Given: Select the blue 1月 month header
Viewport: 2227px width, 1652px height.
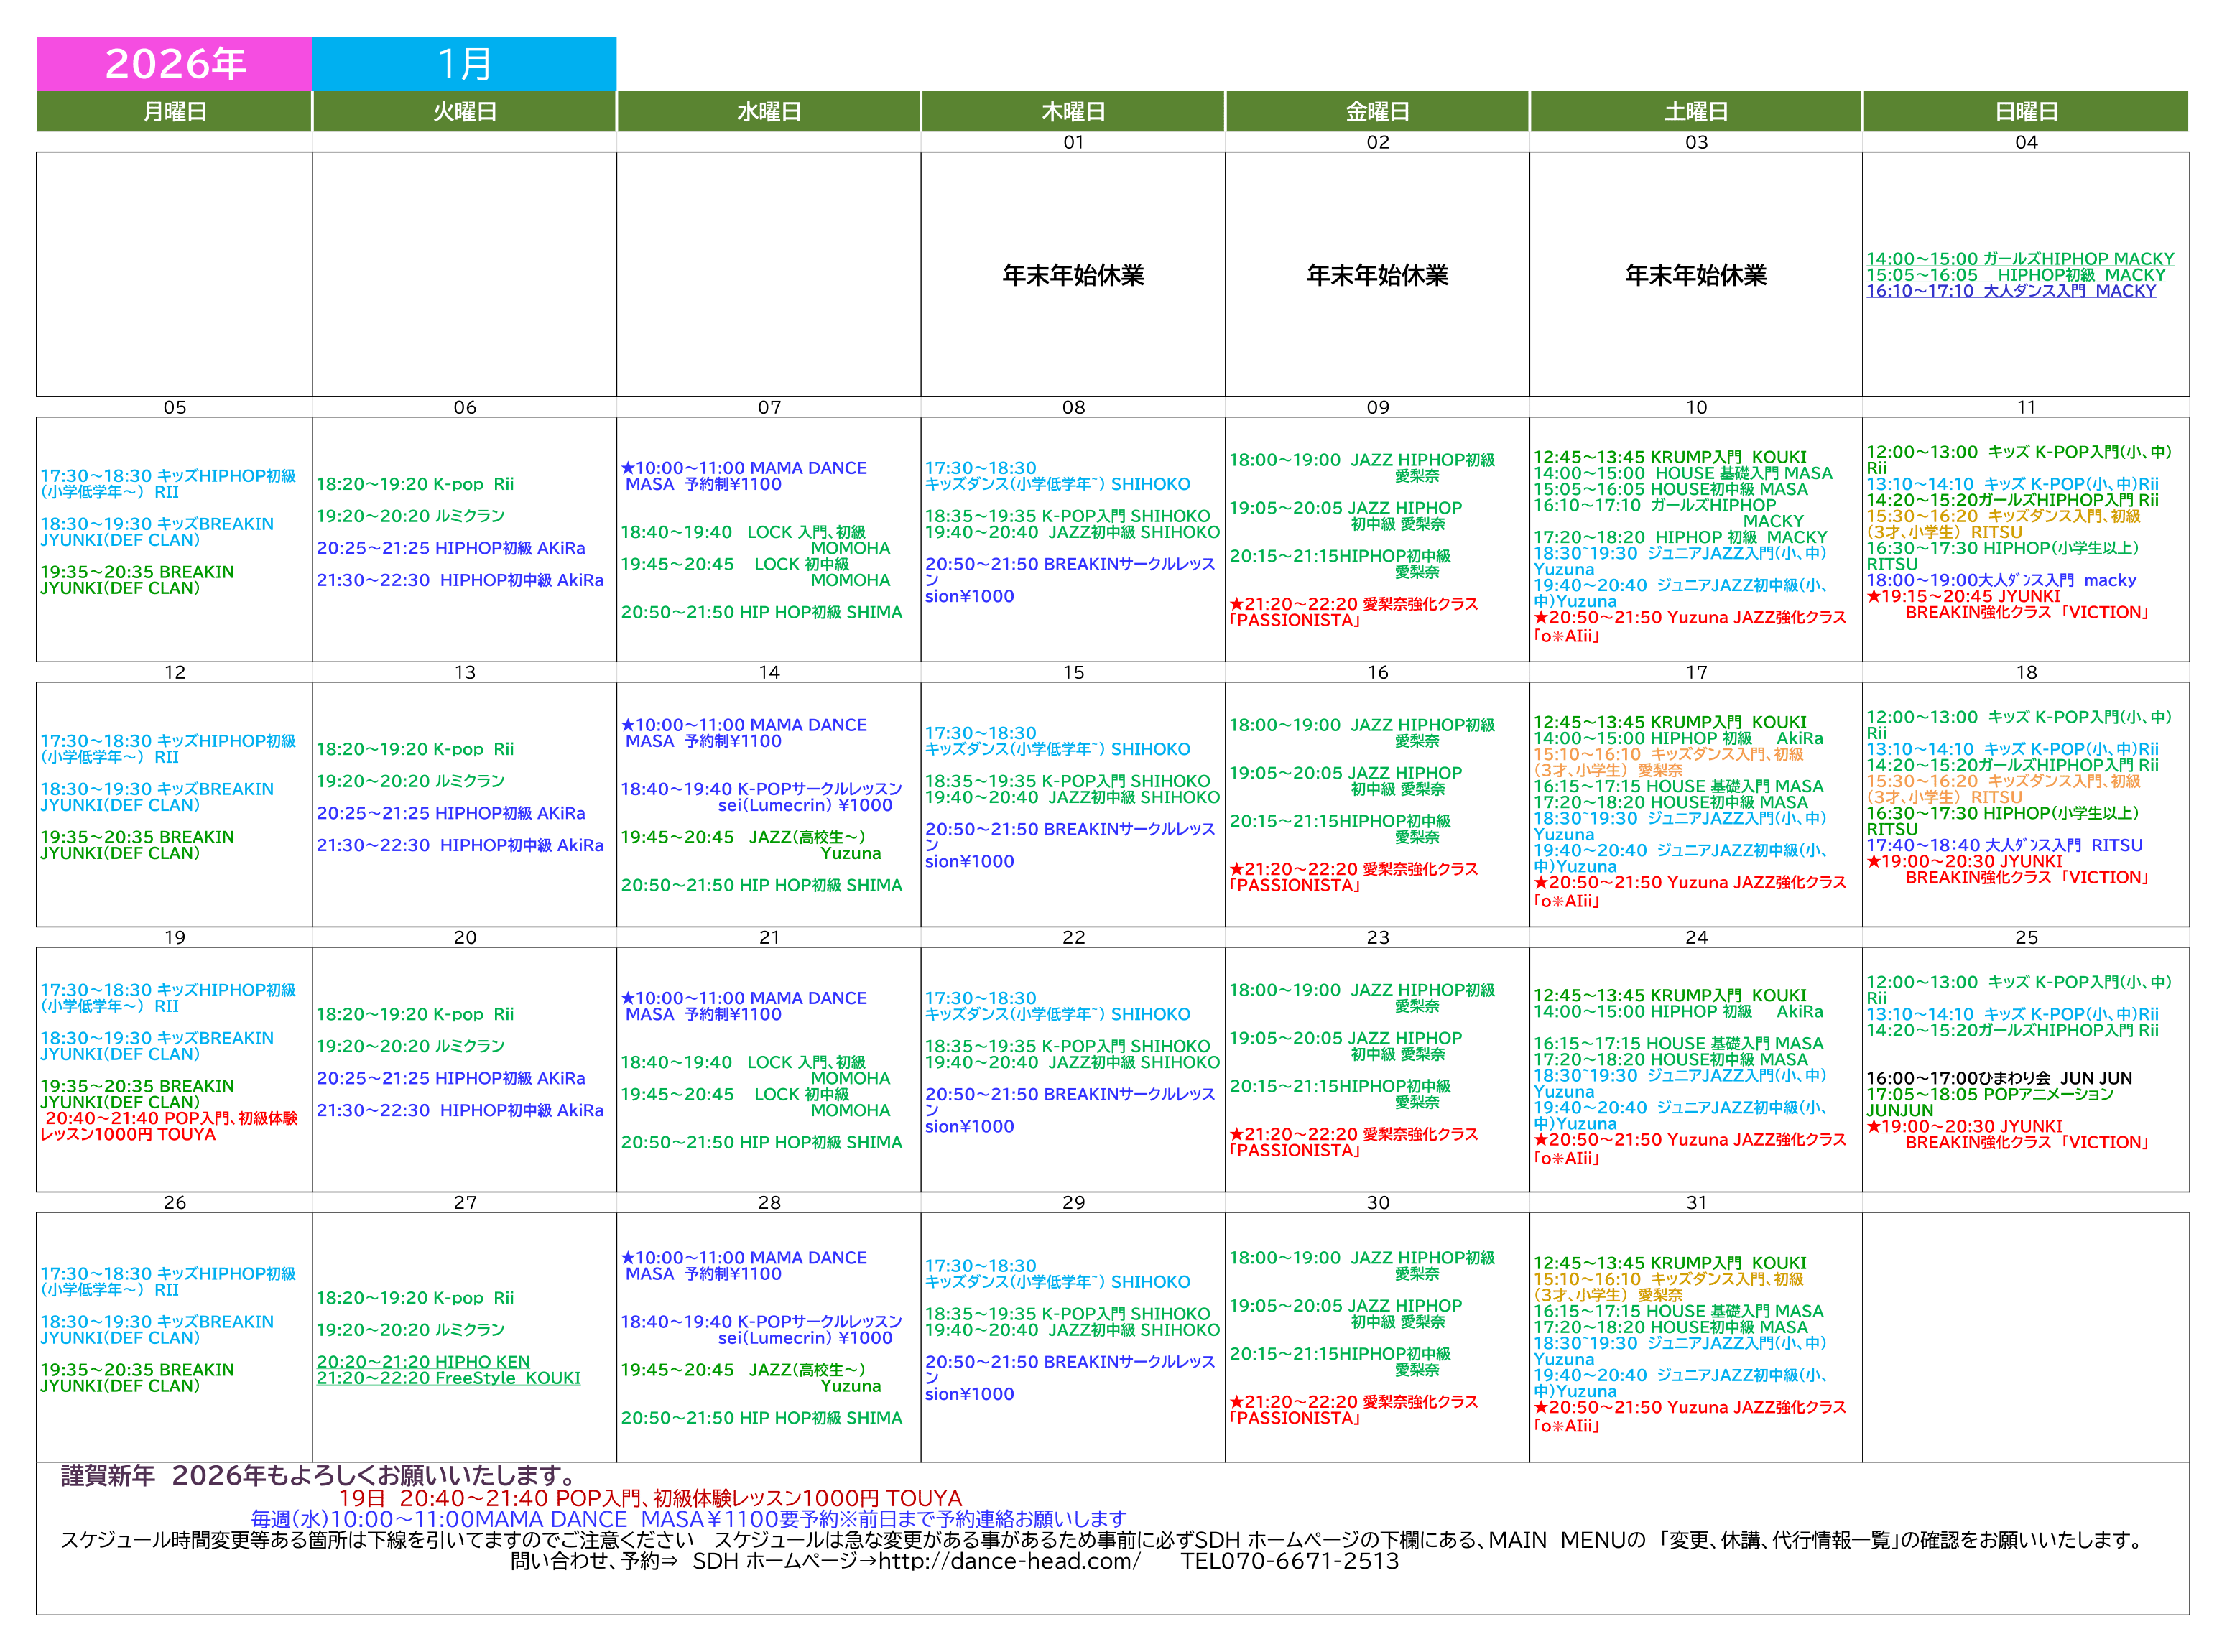Looking at the screenshot, I should [x=464, y=64].
